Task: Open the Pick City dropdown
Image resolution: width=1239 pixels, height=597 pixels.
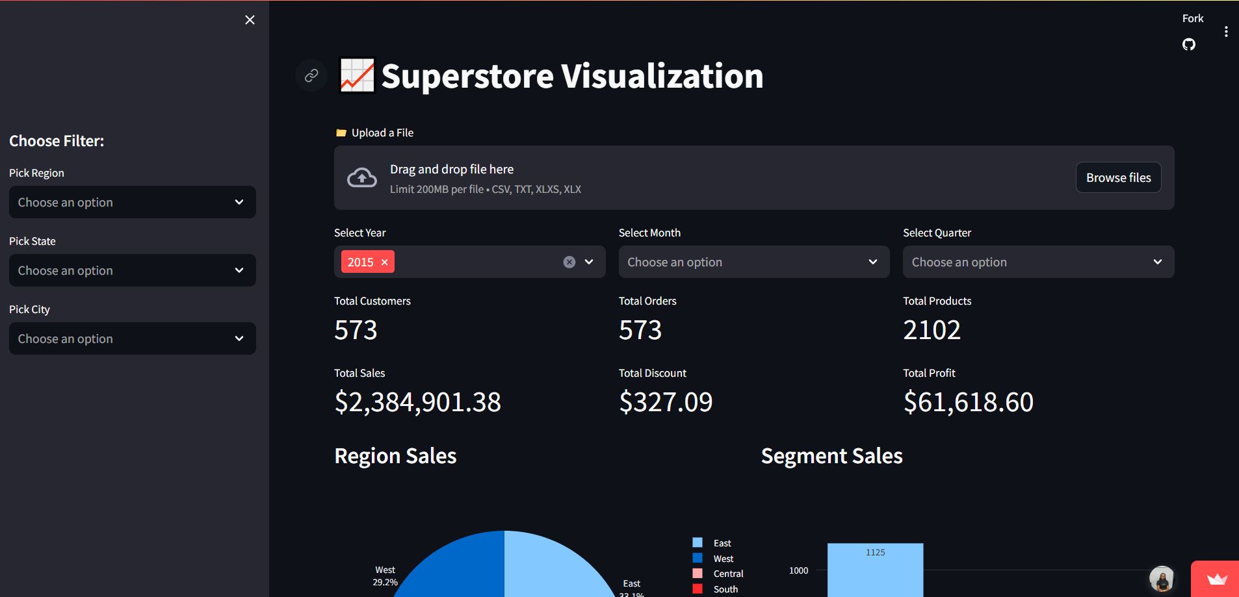Action: point(133,338)
